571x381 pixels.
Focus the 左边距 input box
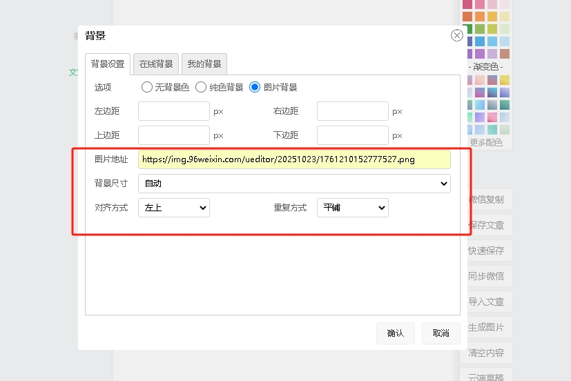pyautogui.click(x=173, y=111)
